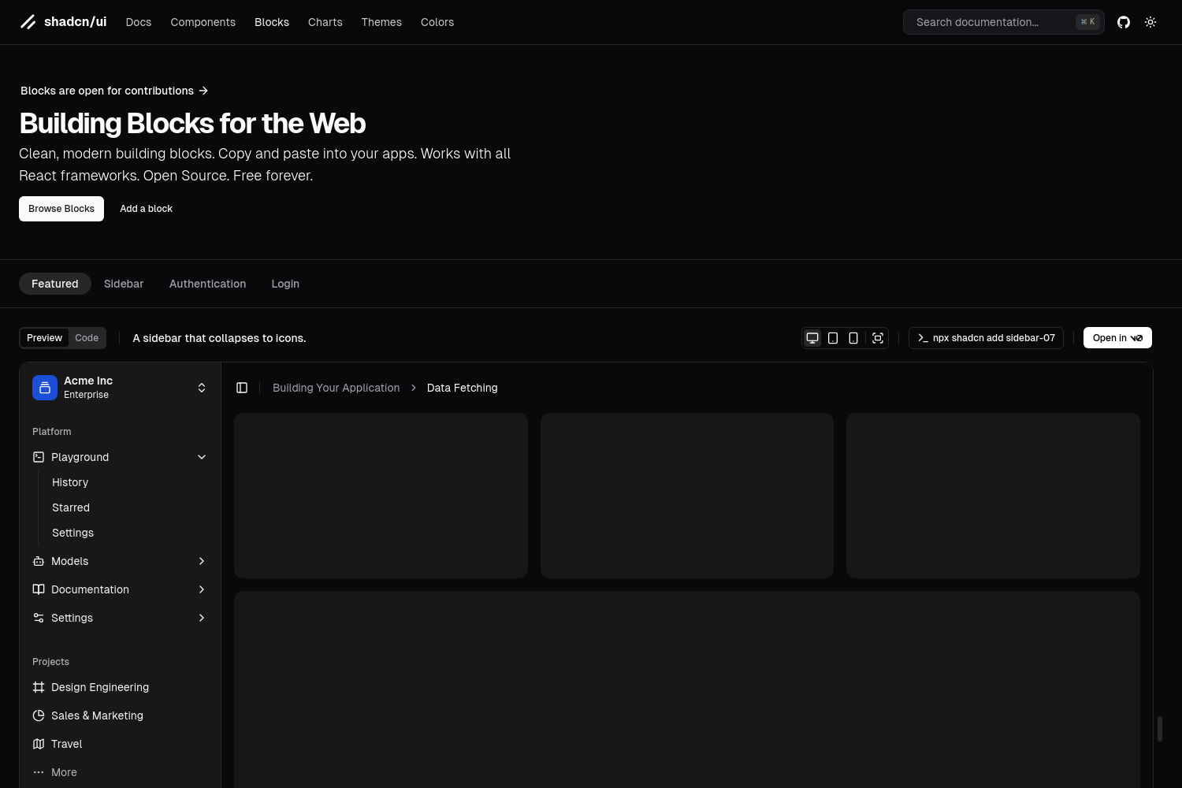Open the Charts menu item
Screen dimensions: 1182x788
325,22
